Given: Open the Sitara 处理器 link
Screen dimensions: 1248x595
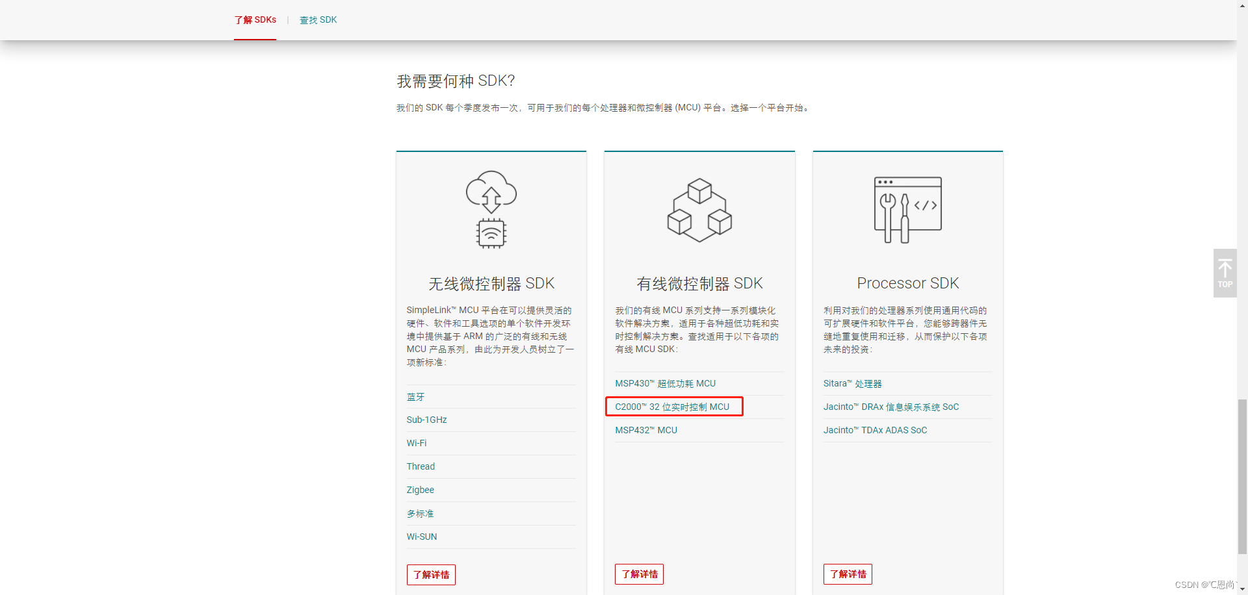Looking at the screenshot, I should point(852,384).
